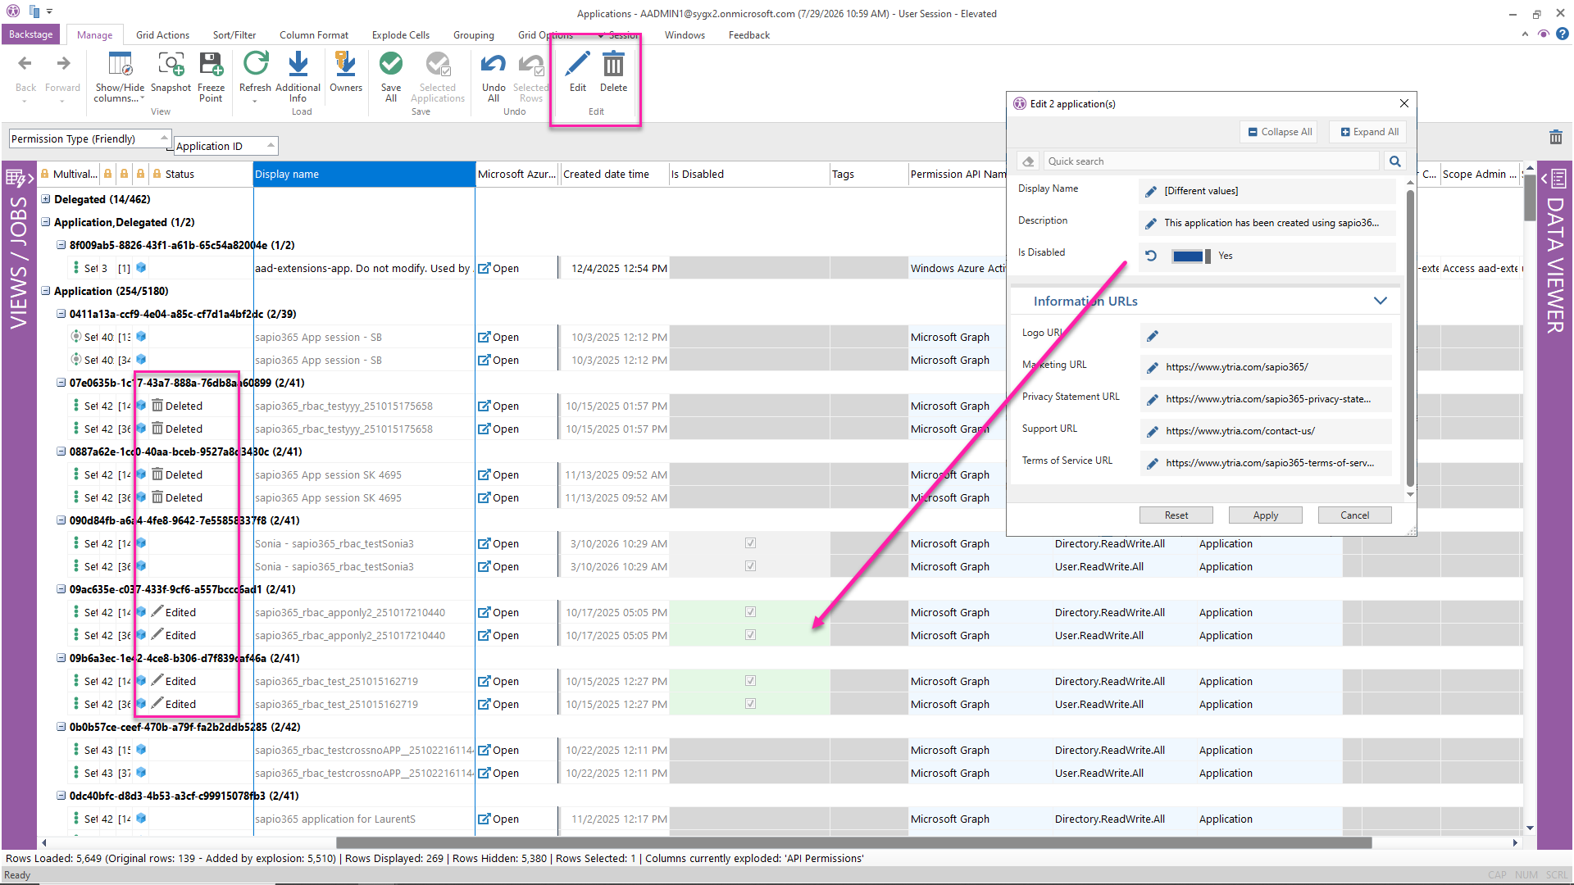Collapse group 0411a13a-ccf9-4e04-a85c

click(x=61, y=314)
